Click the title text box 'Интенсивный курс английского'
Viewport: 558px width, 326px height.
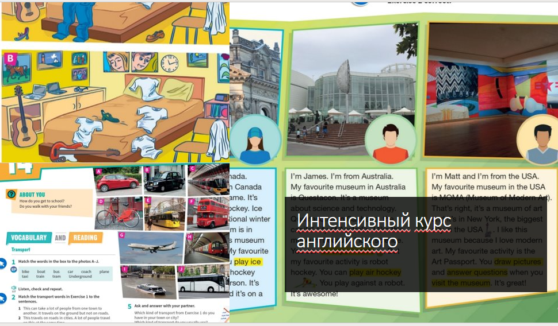[x=416, y=244]
